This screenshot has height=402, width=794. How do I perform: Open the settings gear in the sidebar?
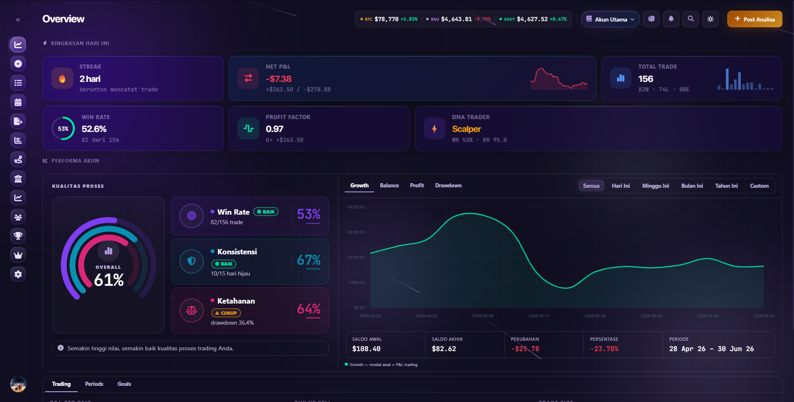point(18,274)
